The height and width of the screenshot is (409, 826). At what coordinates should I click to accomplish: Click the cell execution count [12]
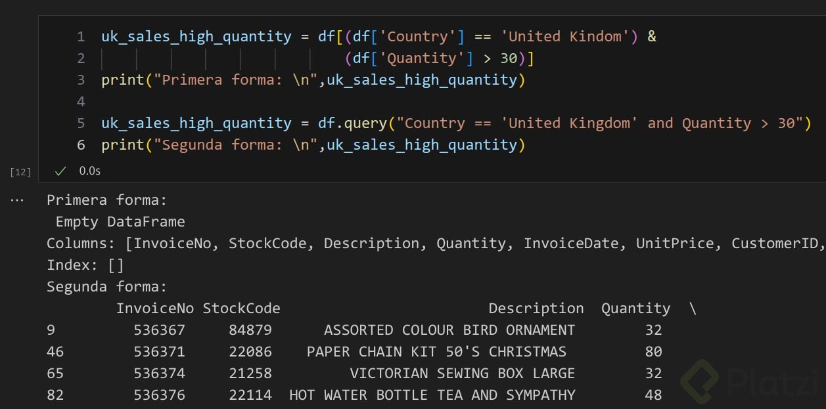pos(21,172)
